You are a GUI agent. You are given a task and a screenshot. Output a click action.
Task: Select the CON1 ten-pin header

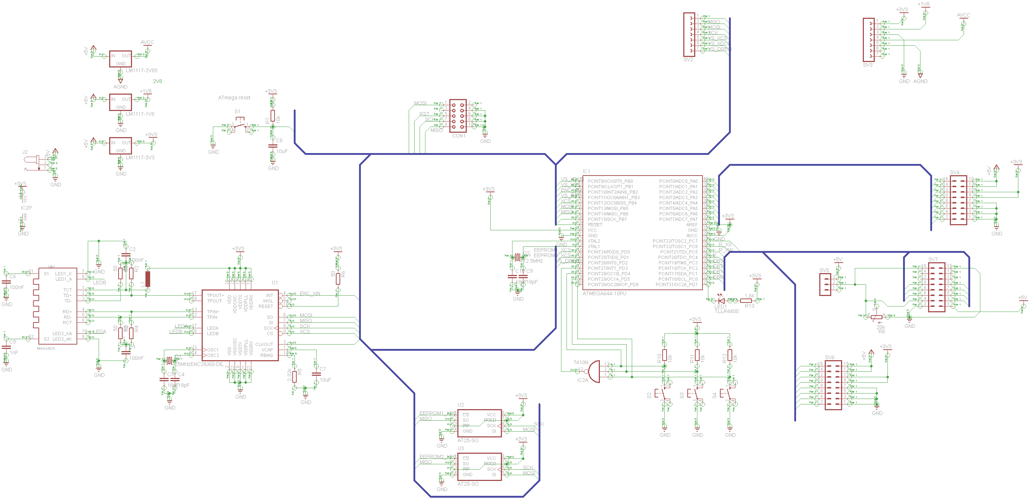[x=458, y=116]
